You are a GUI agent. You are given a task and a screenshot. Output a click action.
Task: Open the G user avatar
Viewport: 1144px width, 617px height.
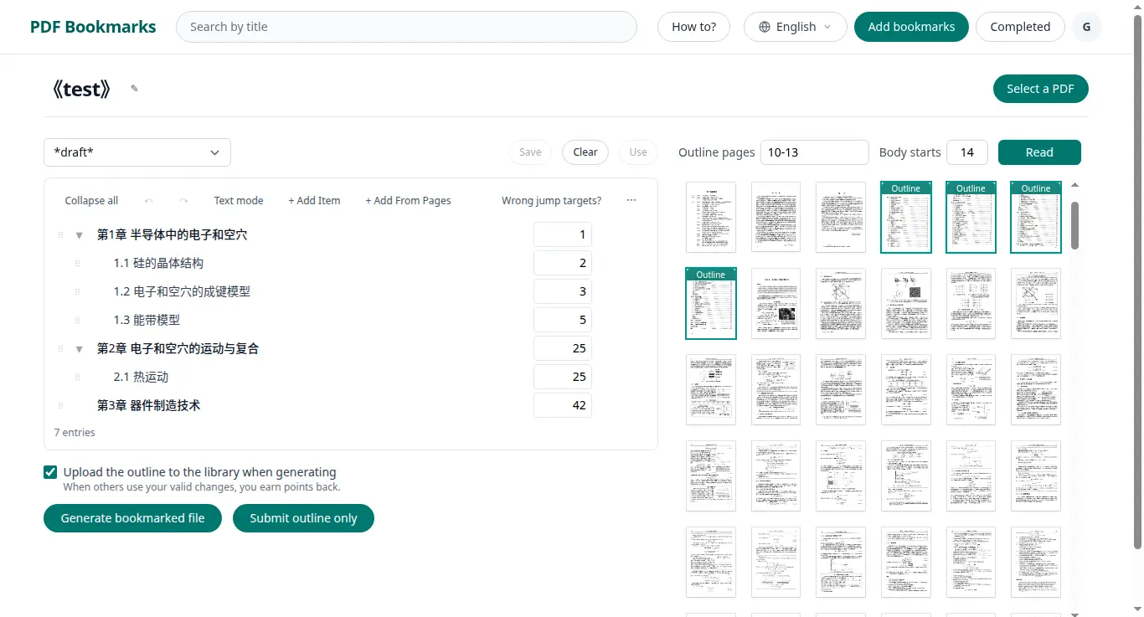1087,27
